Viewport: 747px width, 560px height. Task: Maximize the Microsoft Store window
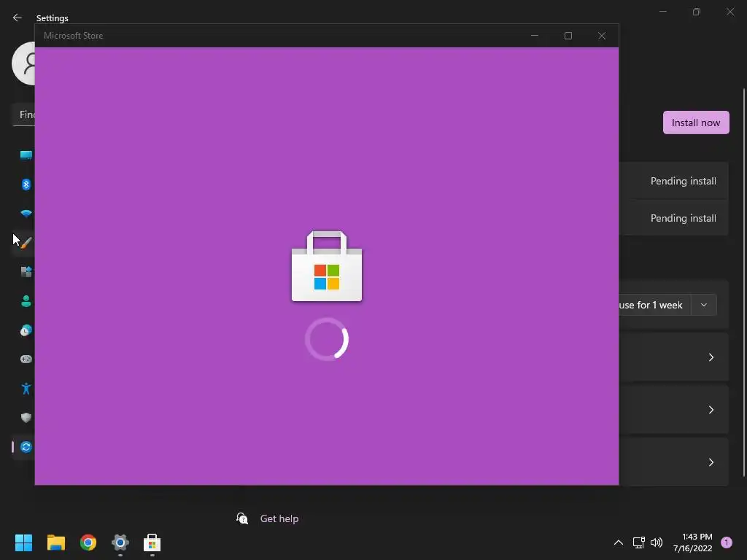(568, 36)
